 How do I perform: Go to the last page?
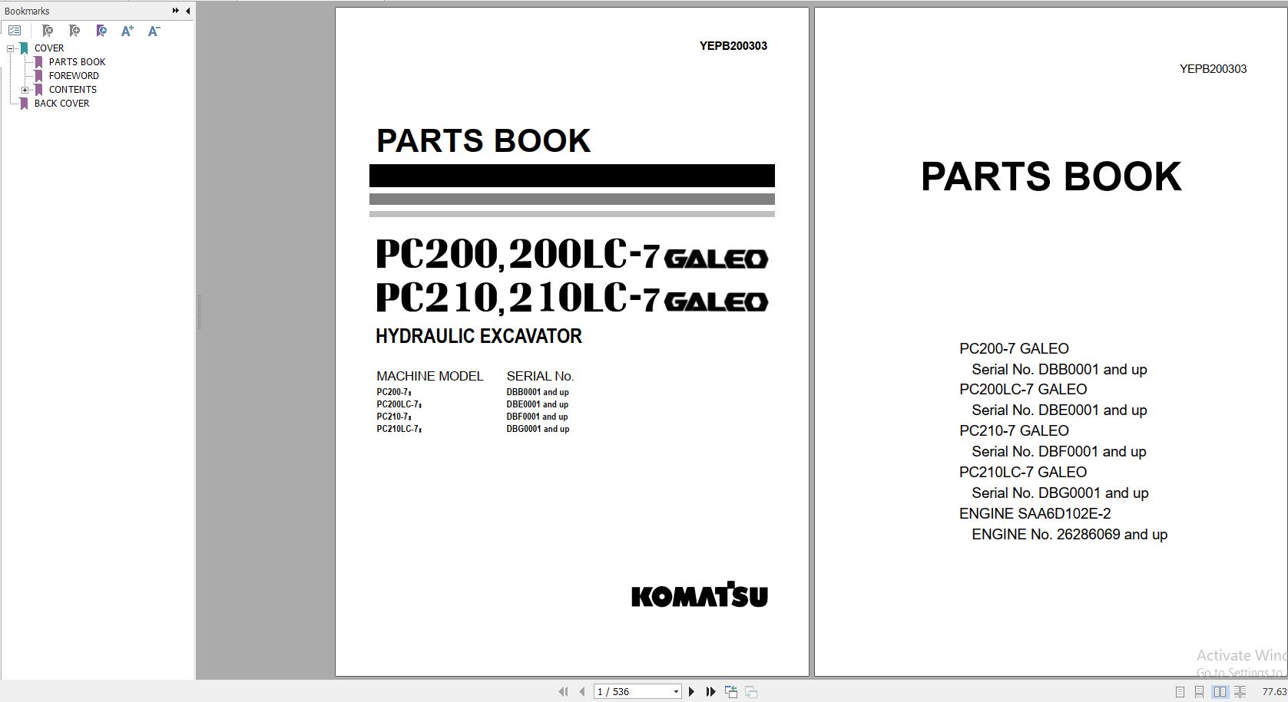coord(710,691)
